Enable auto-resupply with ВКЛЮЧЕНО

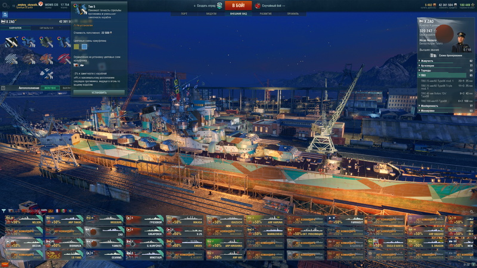tap(50, 88)
